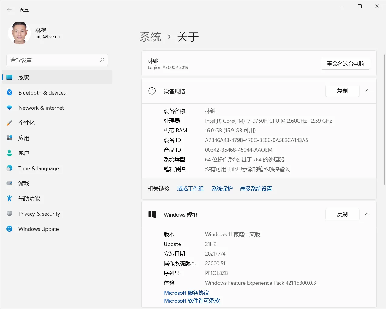Copy Windows specs with 复制 button
Image resolution: width=386 pixels, height=309 pixels.
tap(342, 214)
